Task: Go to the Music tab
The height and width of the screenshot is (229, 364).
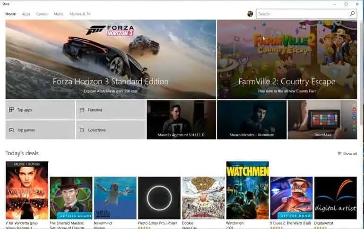Action: pos(59,14)
